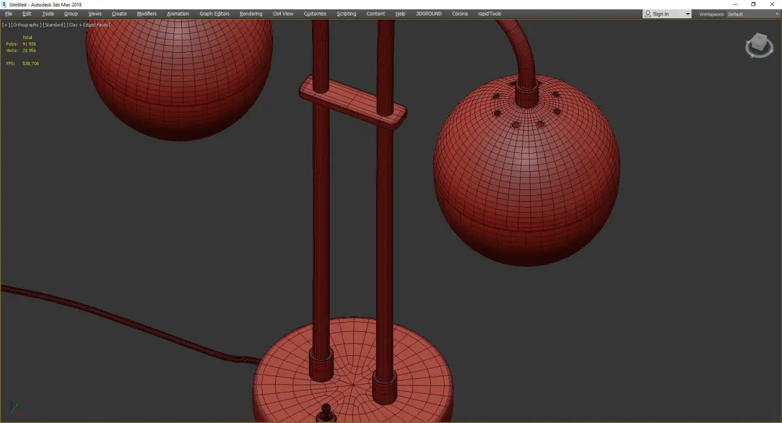782x423 pixels.
Task: Open the [Clay + Edged Faces] display menu
Action: click(87, 25)
